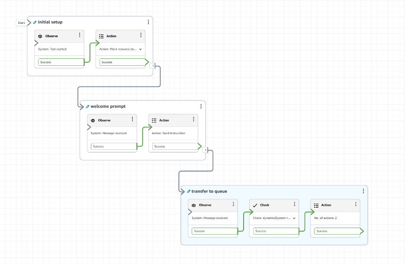Open the initial setup group's three-dot menu
Screen dimensions: 405x264
(148, 22)
